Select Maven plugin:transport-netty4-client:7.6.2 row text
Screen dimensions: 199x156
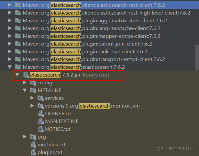point(94,59)
